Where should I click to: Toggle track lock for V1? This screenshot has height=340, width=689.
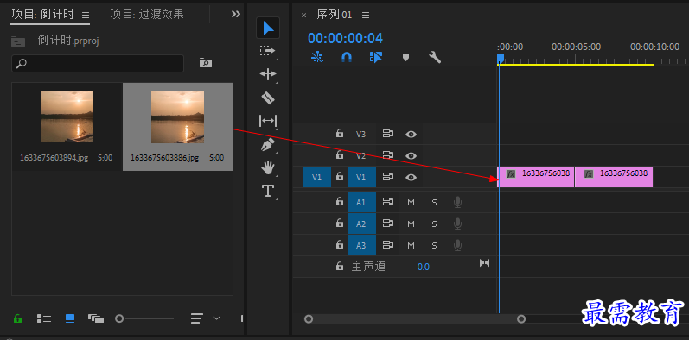click(339, 177)
